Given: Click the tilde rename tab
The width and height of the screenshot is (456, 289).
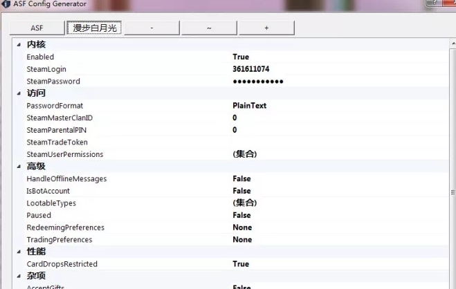Looking at the screenshot, I should pos(209,28).
